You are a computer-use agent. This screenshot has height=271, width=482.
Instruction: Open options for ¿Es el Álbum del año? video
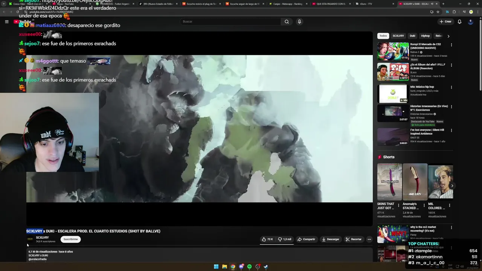[x=451, y=65]
